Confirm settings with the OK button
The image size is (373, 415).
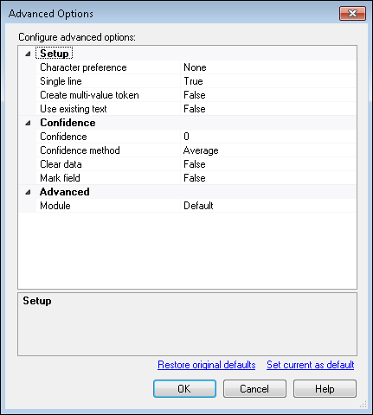(184, 389)
